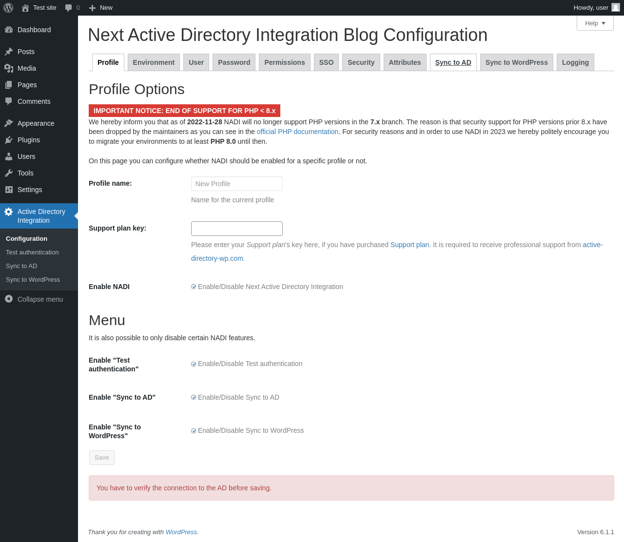Disable the Test authentication checkbox

[x=194, y=364]
